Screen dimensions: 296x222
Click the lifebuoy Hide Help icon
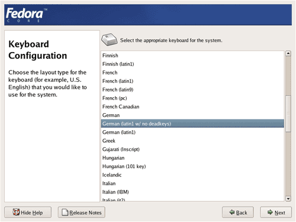point(16,212)
